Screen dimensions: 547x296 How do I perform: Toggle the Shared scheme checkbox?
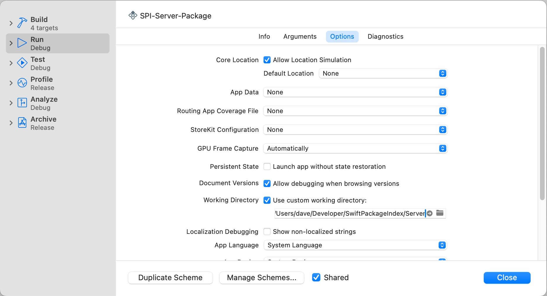pyautogui.click(x=316, y=278)
